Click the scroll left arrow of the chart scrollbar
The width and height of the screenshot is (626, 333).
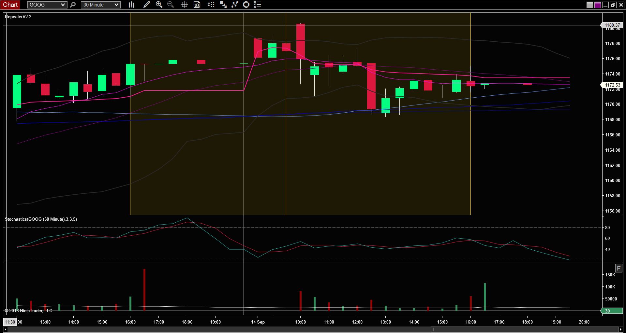point(6,329)
